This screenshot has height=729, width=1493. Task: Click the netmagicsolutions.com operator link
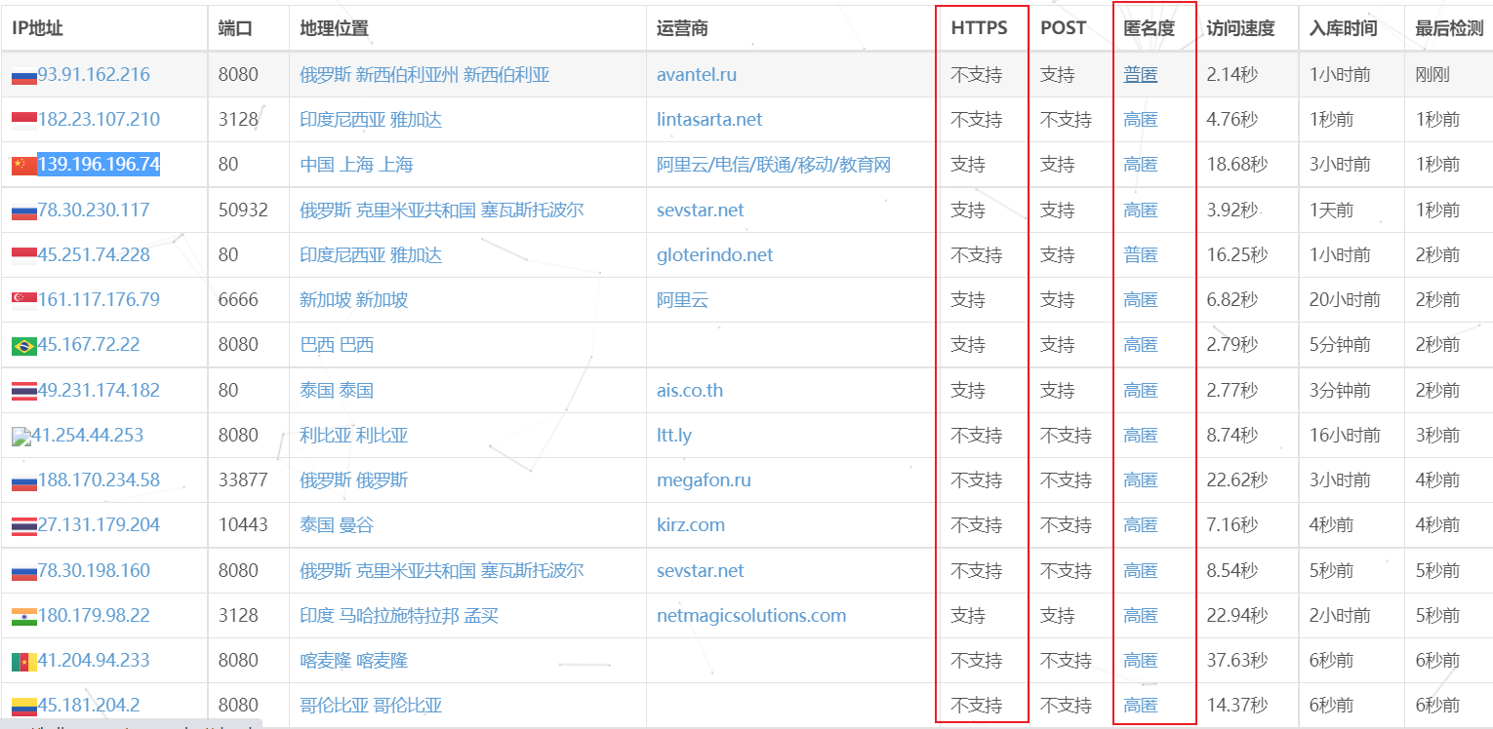pos(751,615)
